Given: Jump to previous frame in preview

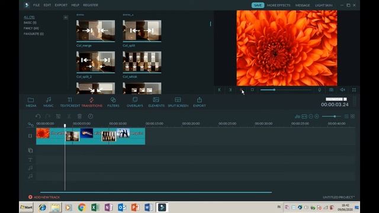Looking at the screenshot, I should [x=220, y=90].
